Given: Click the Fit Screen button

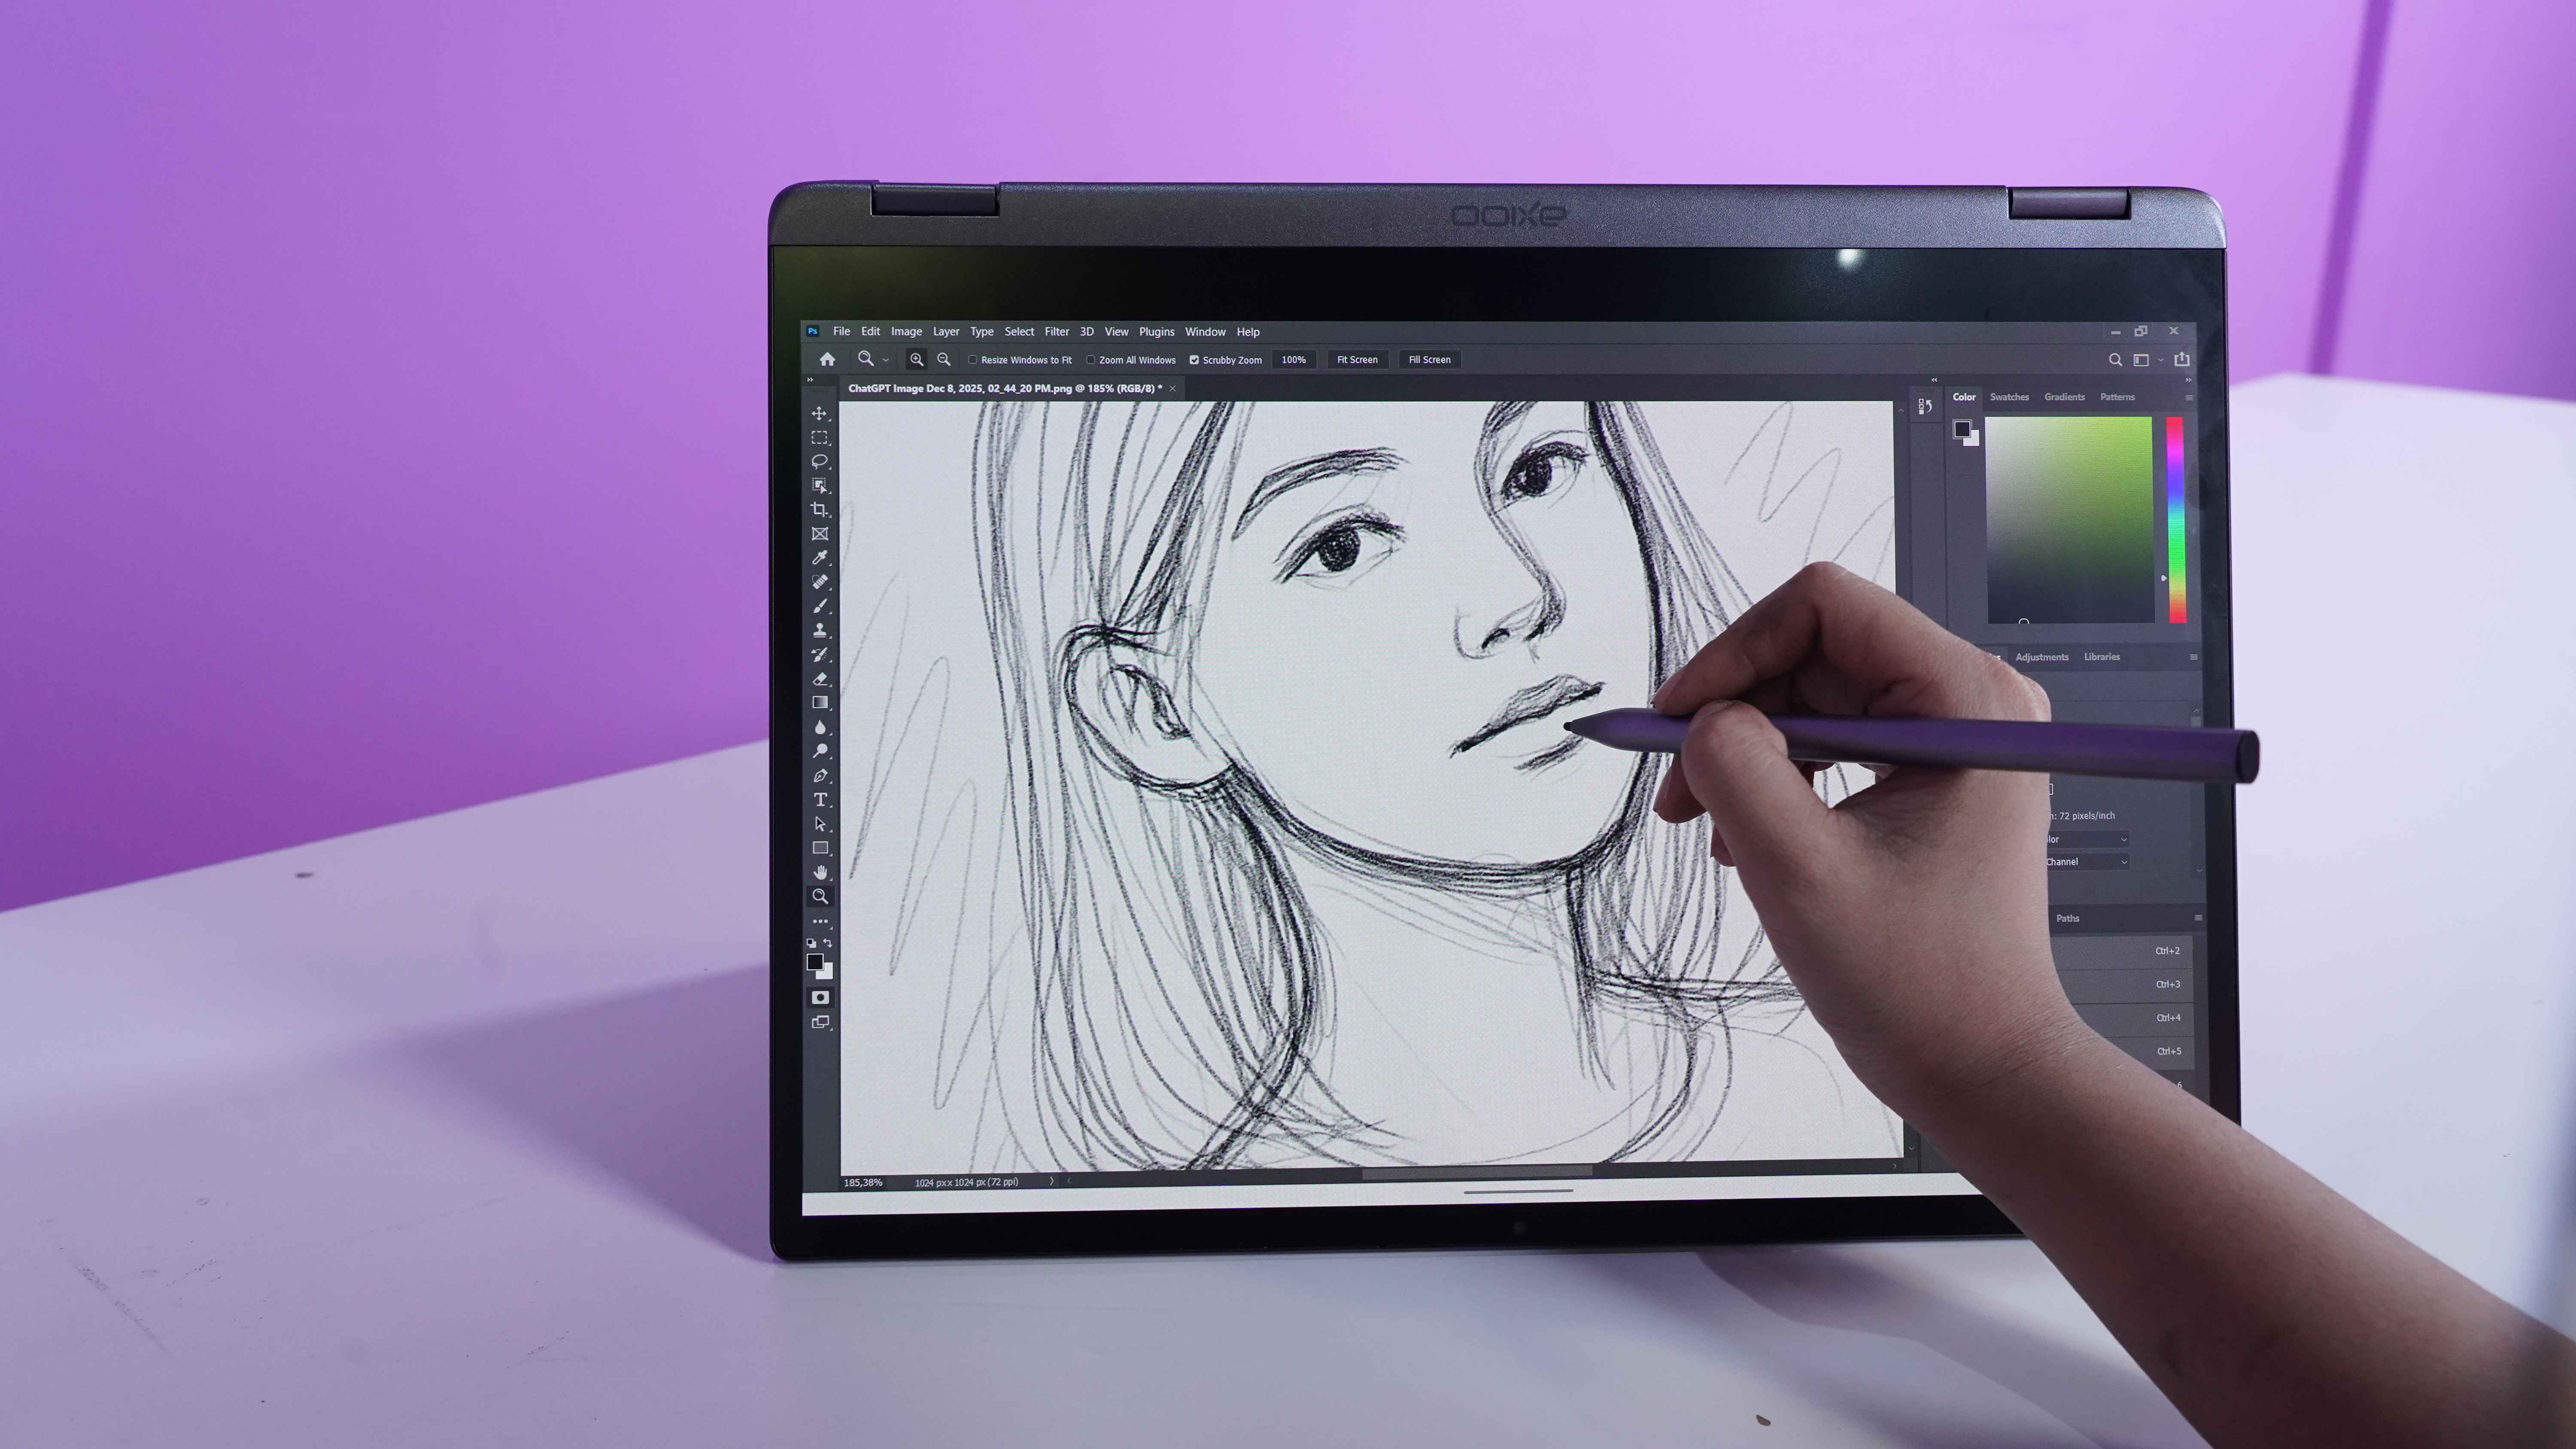Looking at the screenshot, I should 1357,360.
